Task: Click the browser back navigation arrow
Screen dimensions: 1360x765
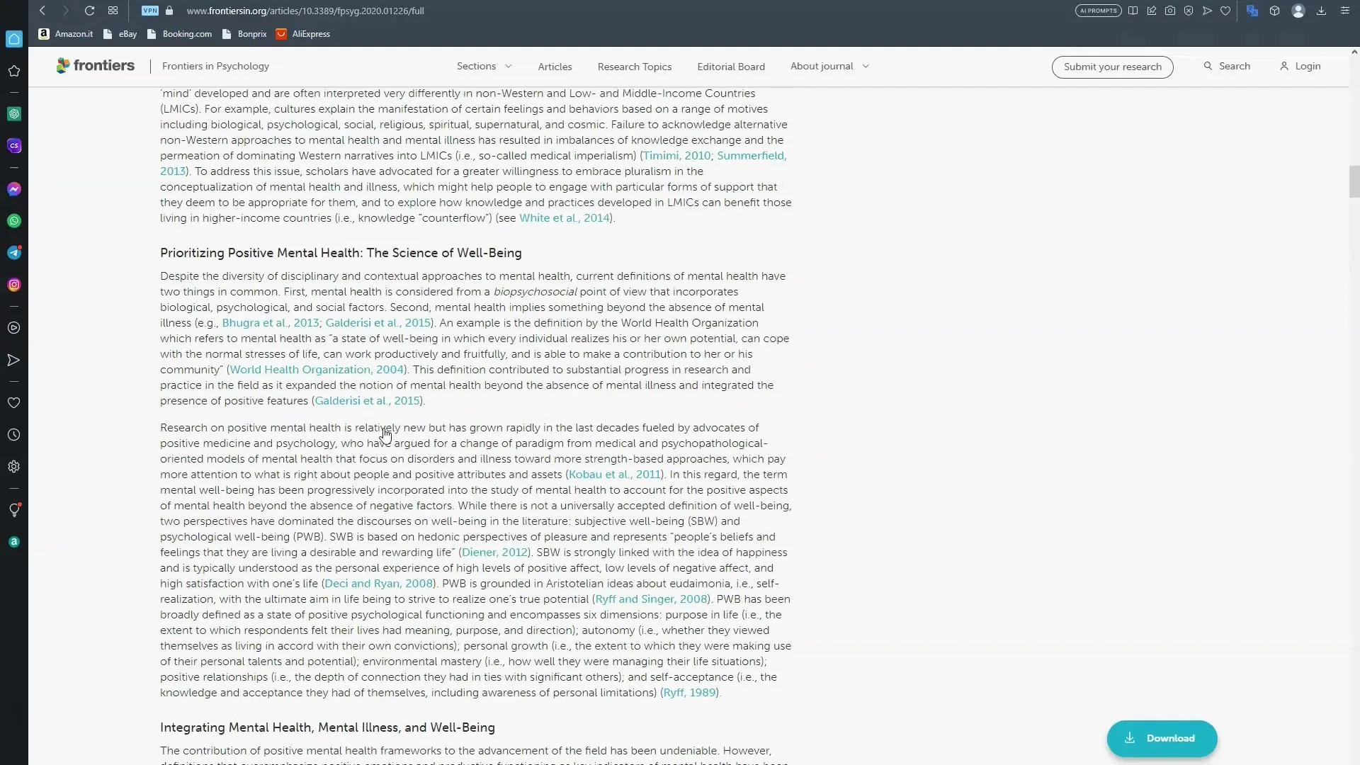Action: coord(42,11)
